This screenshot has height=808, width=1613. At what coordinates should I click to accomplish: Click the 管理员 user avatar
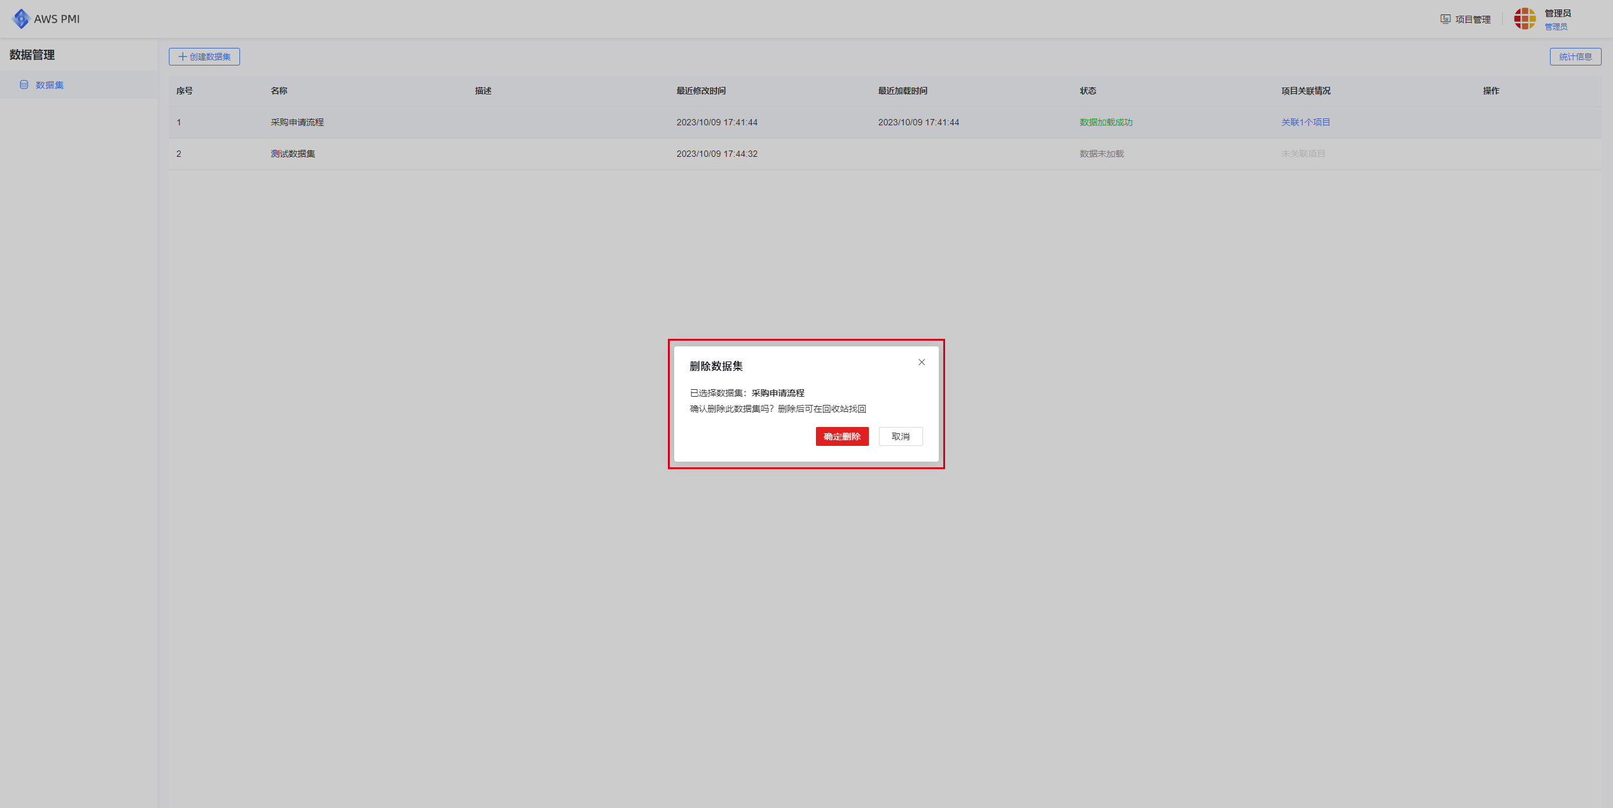(x=1525, y=19)
